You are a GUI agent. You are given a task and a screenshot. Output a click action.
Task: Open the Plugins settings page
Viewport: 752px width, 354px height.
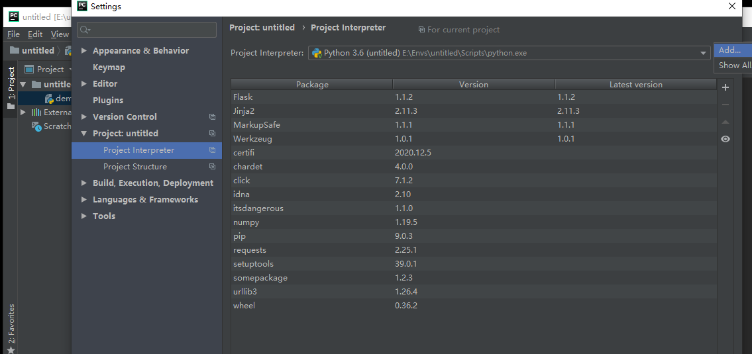coord(108,101)
